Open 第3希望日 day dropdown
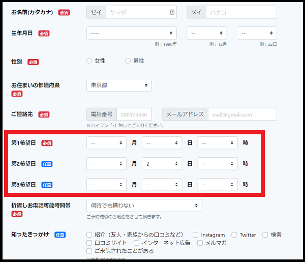 [x=162, y=185]
